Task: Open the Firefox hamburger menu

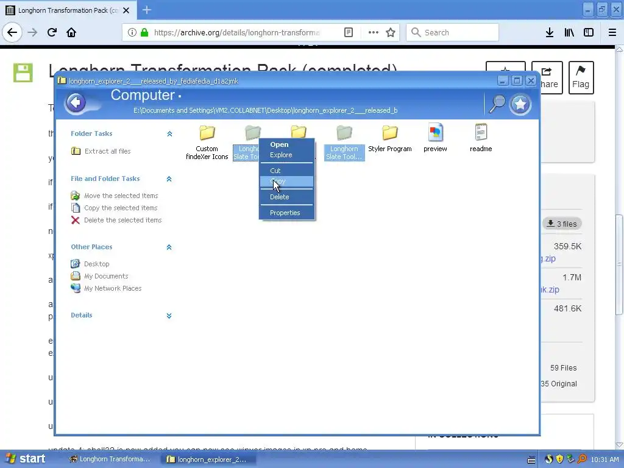Action: (612, 32)
